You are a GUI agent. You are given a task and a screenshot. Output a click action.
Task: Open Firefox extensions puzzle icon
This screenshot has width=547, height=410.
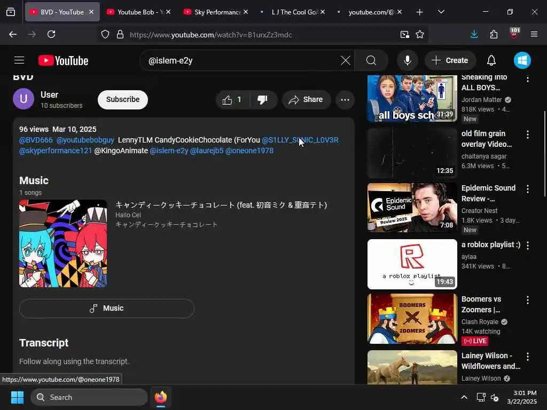pyautogui.click(x=494, y=34)
